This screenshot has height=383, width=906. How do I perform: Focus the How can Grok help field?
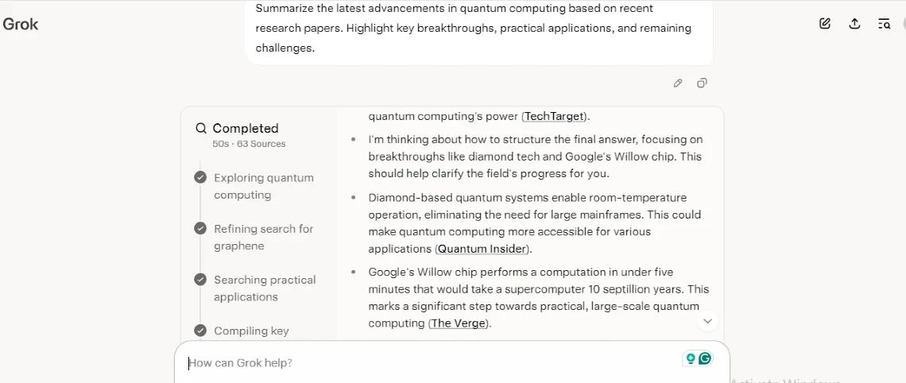(429, 363)
